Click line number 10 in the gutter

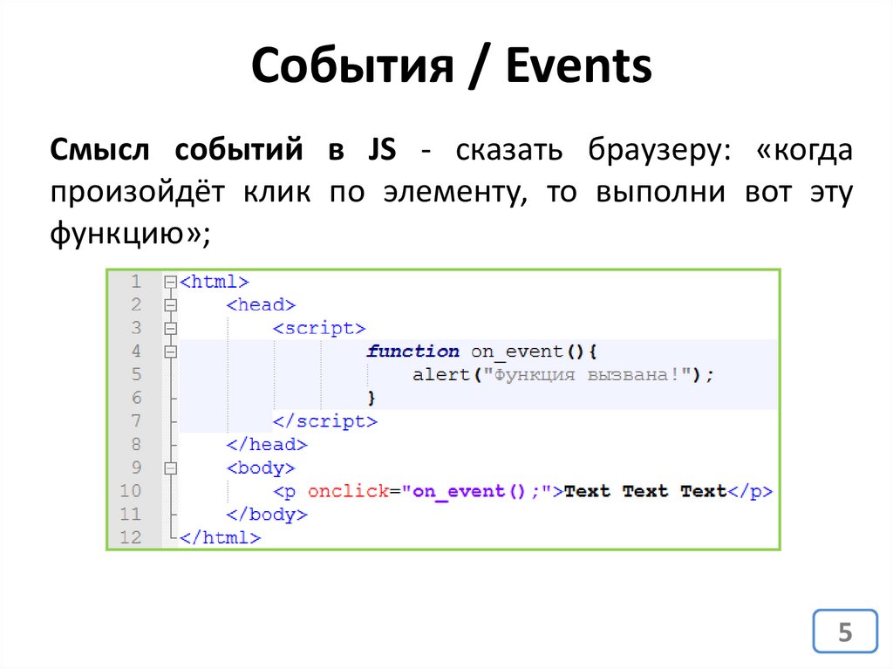(x=131, y=491)
